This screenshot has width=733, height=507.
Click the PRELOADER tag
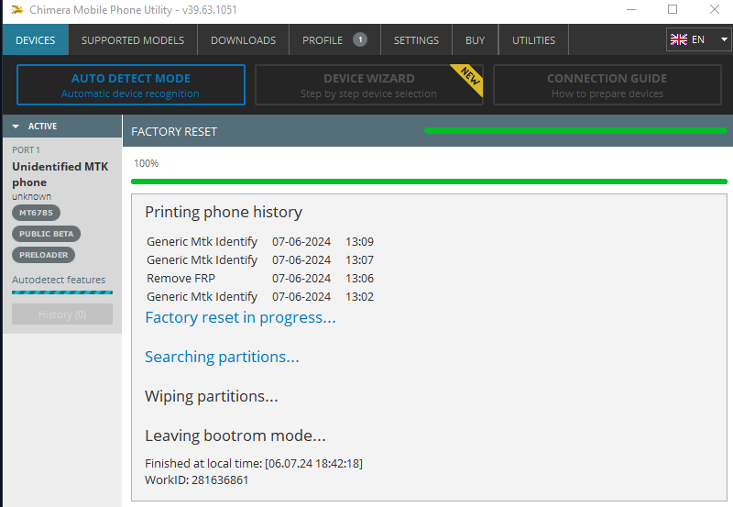pyautogui.click(x=43, y=255)
